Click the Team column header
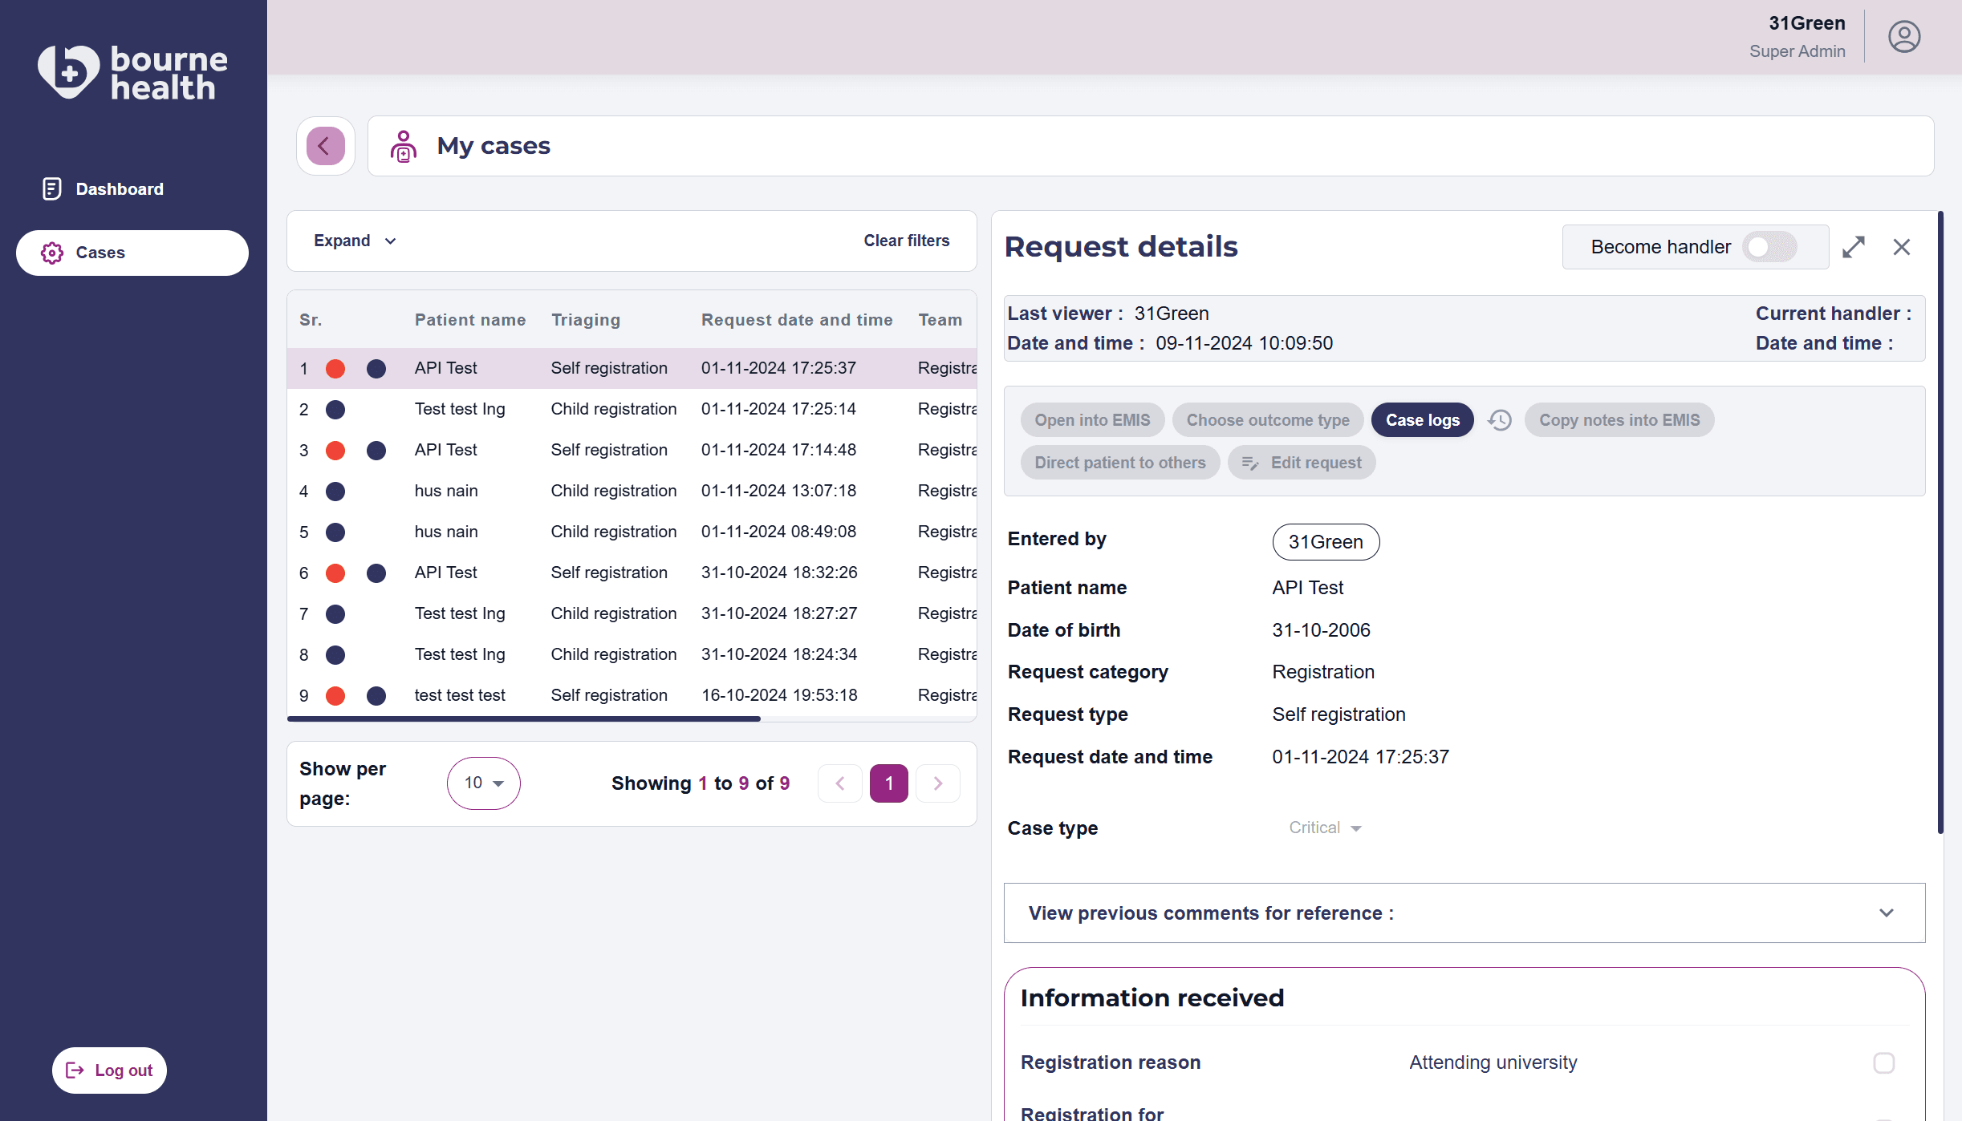This screenshot has width=1962, height=1121. coord(940,320)
